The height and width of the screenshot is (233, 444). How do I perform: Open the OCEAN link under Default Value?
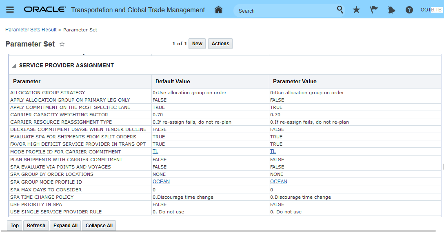pos(161,182)
